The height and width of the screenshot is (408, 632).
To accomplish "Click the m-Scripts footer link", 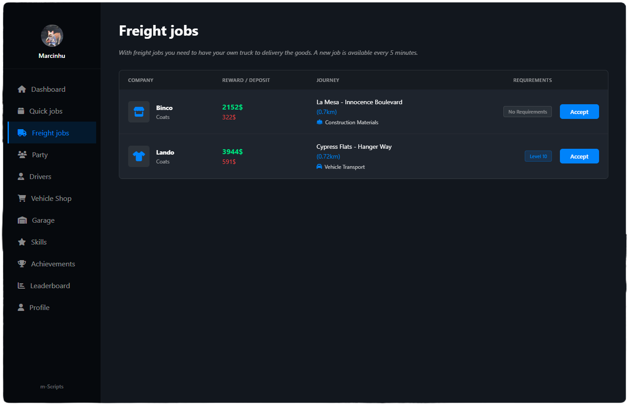I will (x=52, y=387).
